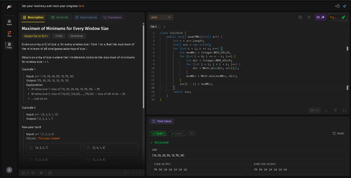Add a new test case with plus

click(x=192, y=133)
